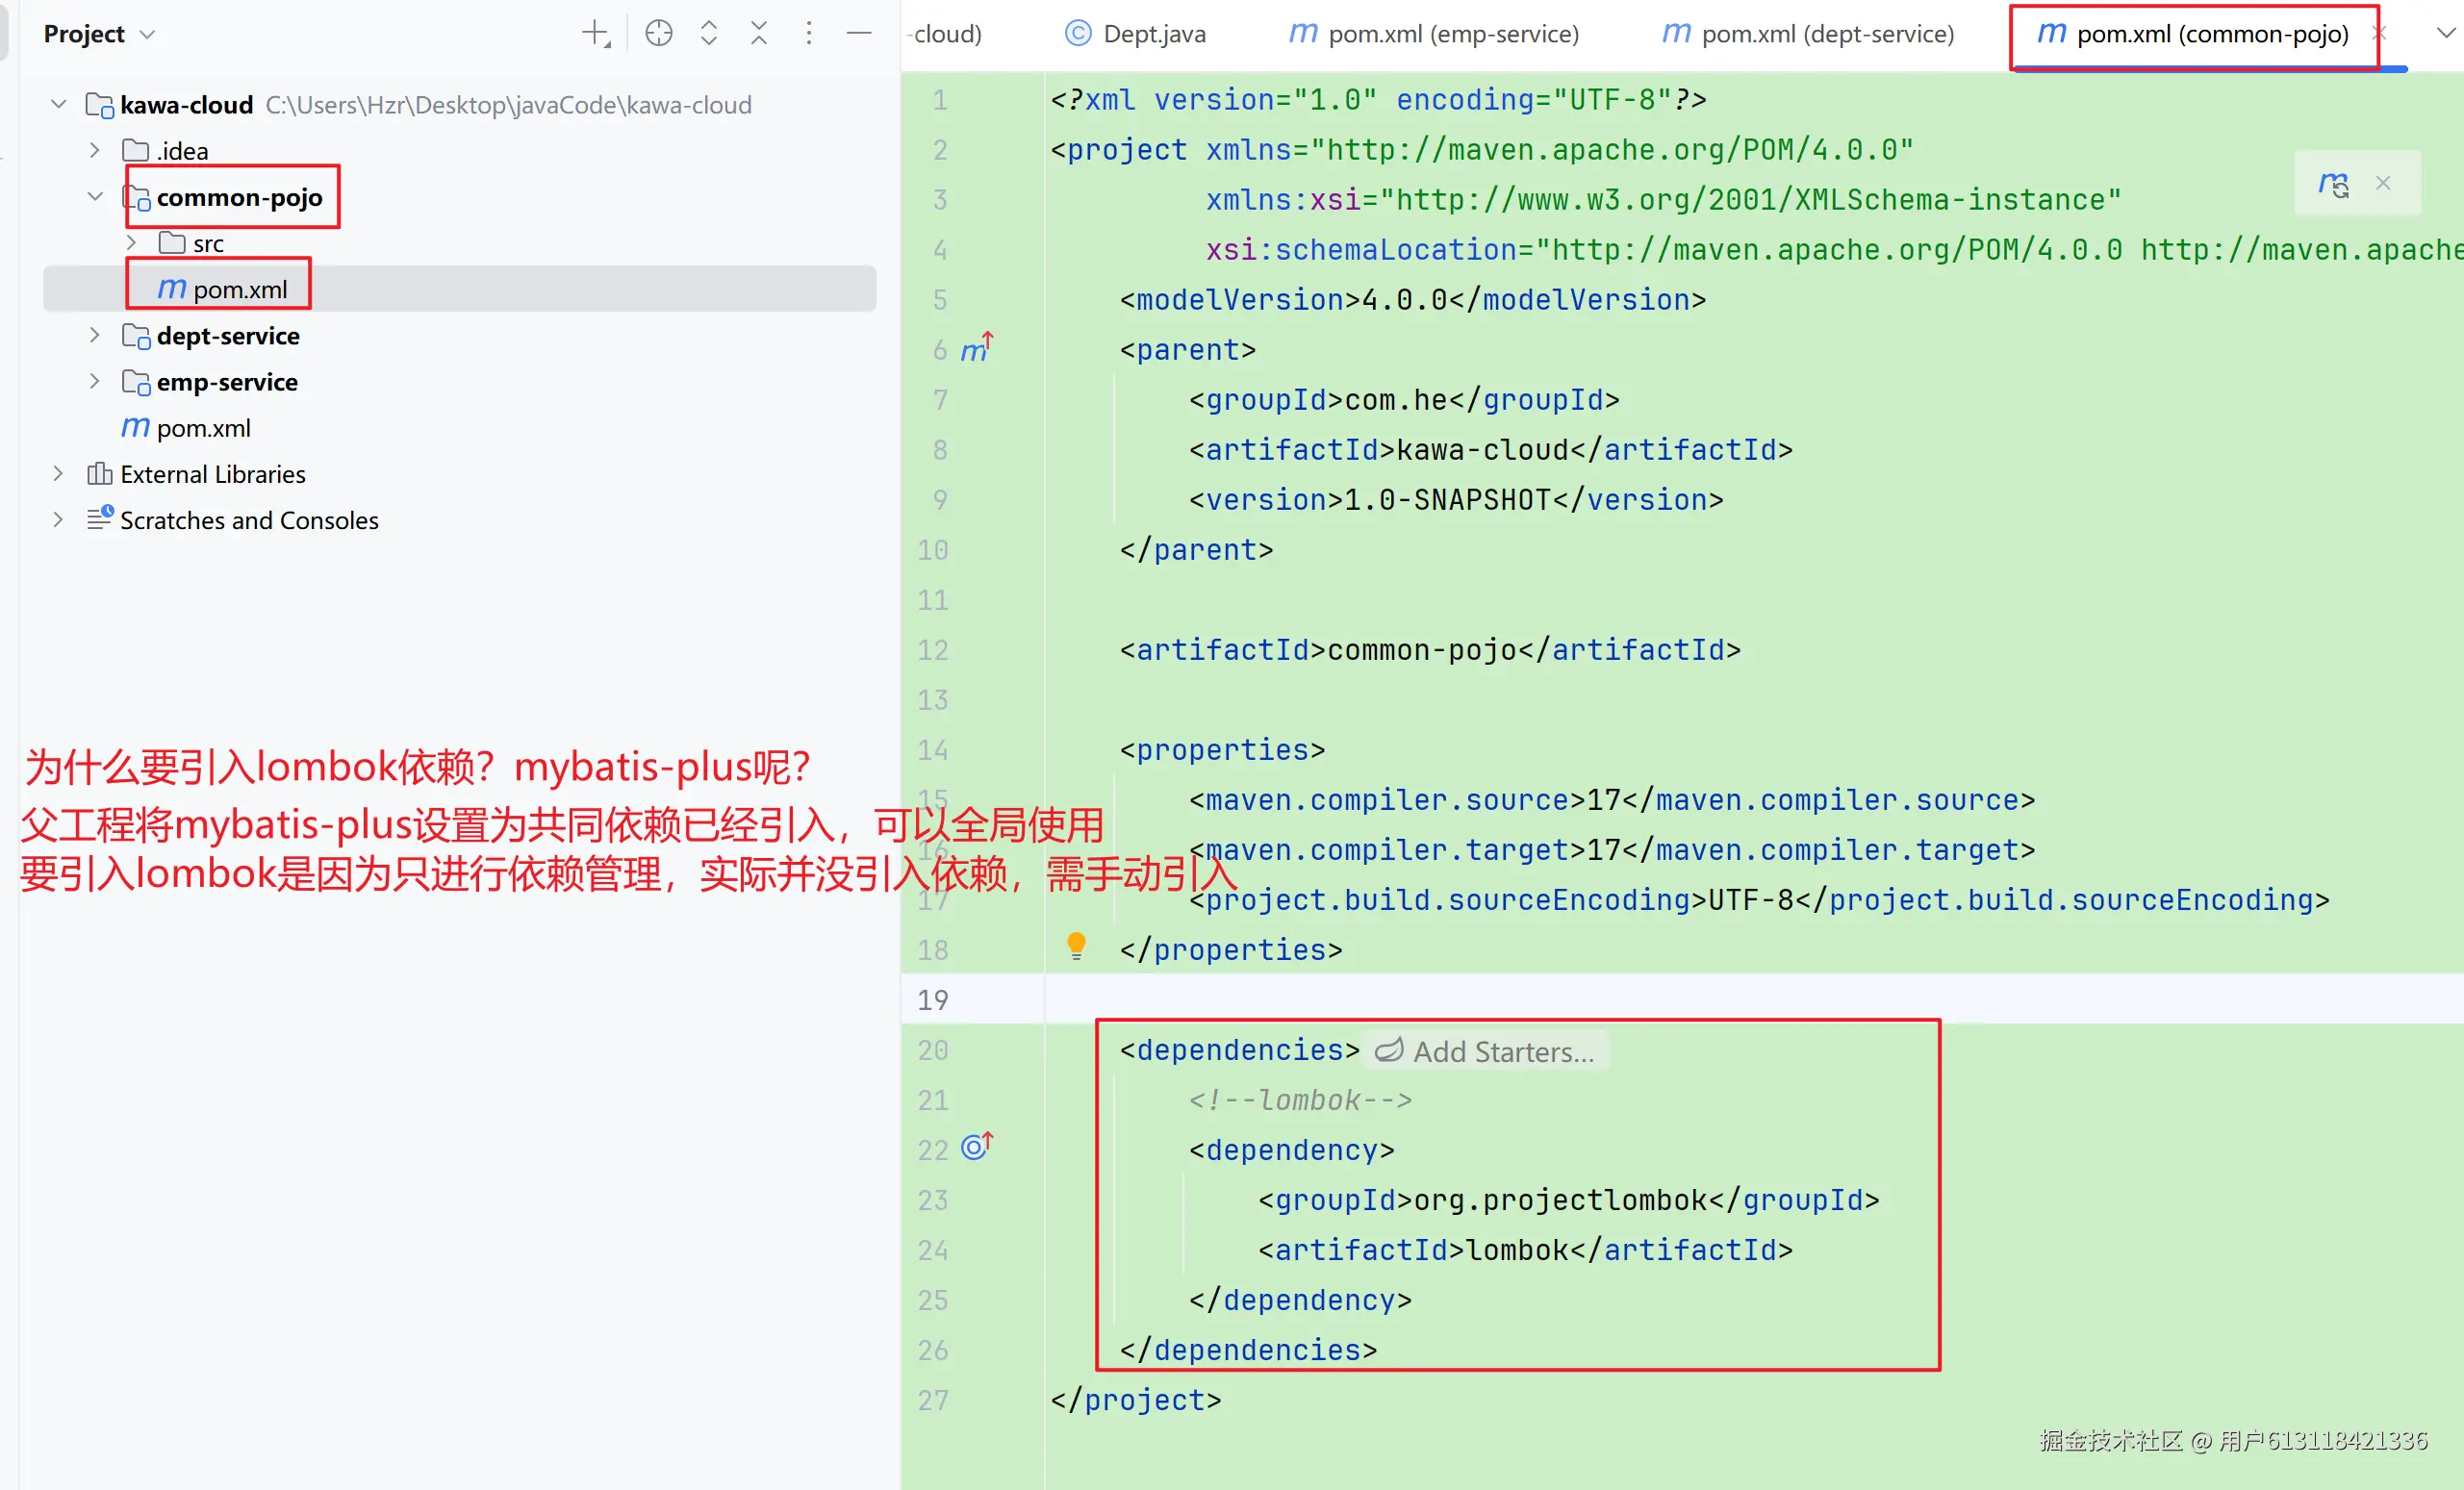Open the root pom.xml under kawa-cloud
2464x1490 pixels.
tap(203, 428)
